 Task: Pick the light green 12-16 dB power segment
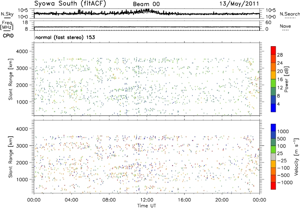(273, 83)
